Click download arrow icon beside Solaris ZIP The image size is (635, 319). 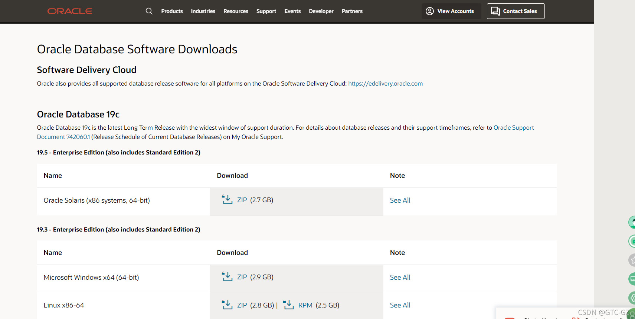(227, 200)
